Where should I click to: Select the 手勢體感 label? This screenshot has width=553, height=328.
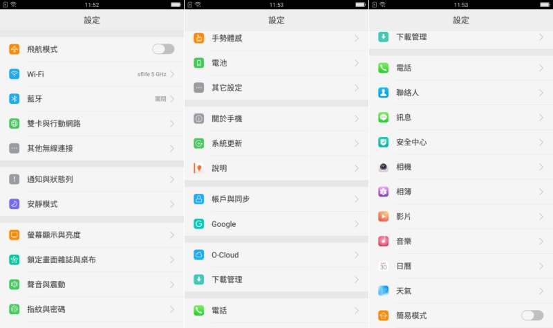click(x=227, y=38)
